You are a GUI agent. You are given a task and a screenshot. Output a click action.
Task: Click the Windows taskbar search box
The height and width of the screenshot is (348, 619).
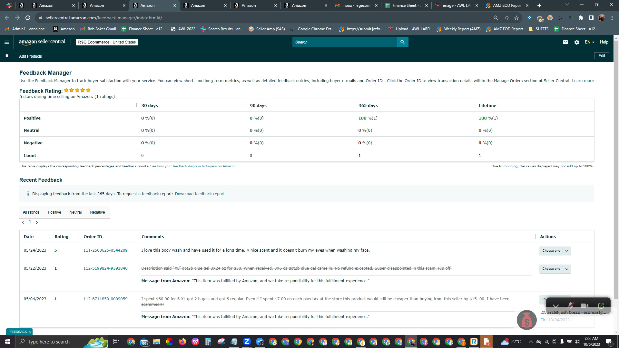(x=62, y=342)
